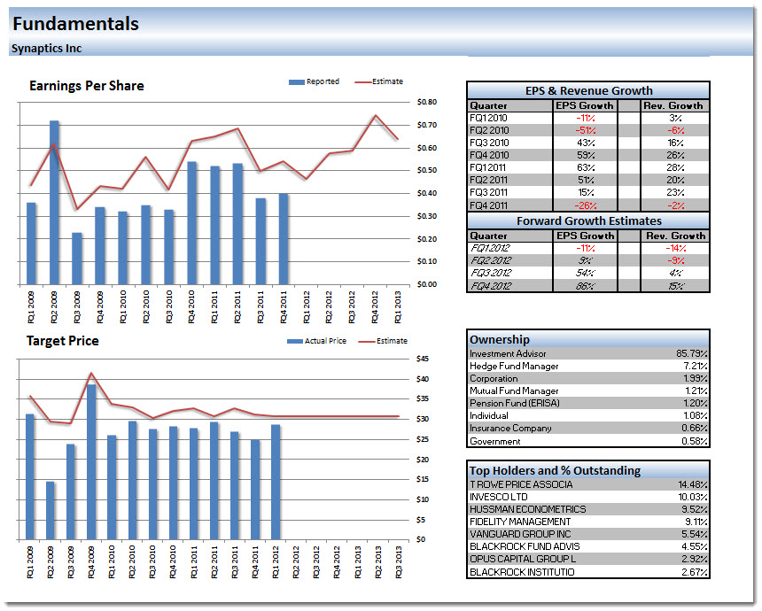Click Top Holders and % Outstanding header
The image size is (762, 611).
tap(588, 470)
